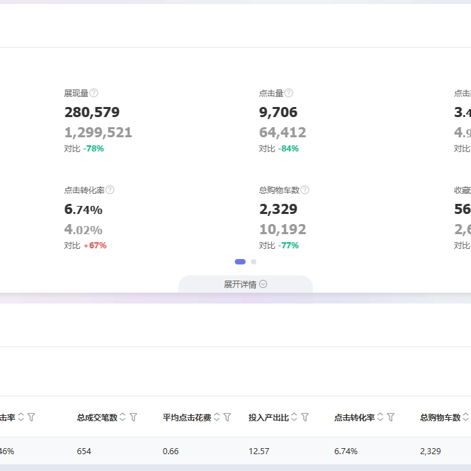Sort table by 总成交笔数
The width and height of the screenshot is (471, 471).
tap(122, 417)
